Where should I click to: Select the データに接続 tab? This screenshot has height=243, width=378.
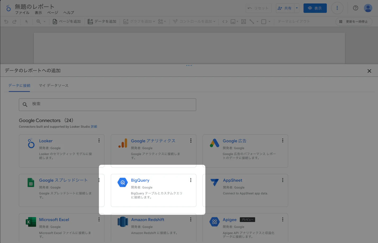(19, 85)
